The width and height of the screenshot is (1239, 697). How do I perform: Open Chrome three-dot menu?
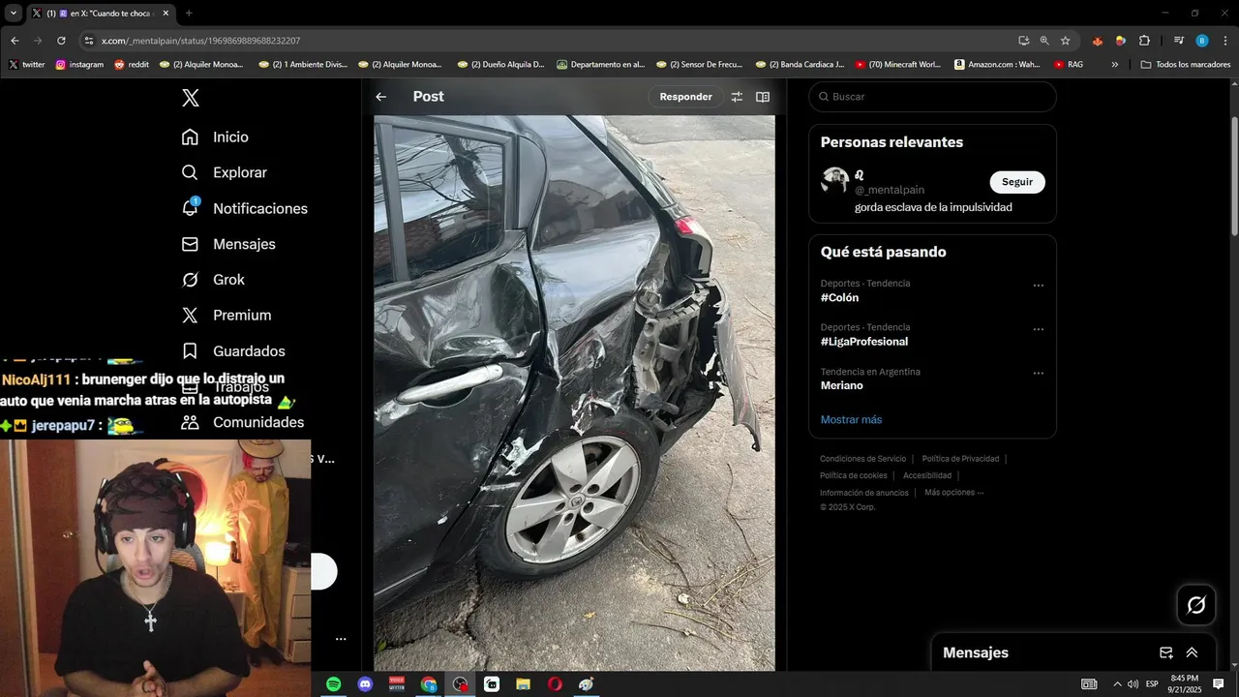point(1224,41)
